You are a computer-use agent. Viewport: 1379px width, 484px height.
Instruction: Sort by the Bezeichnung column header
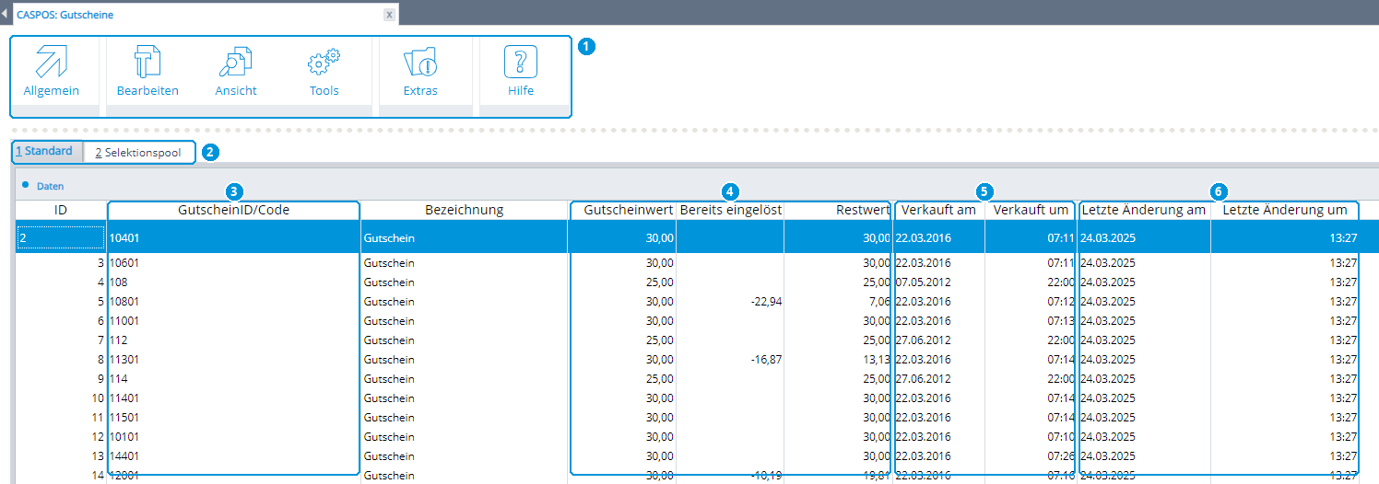(464, 210)
